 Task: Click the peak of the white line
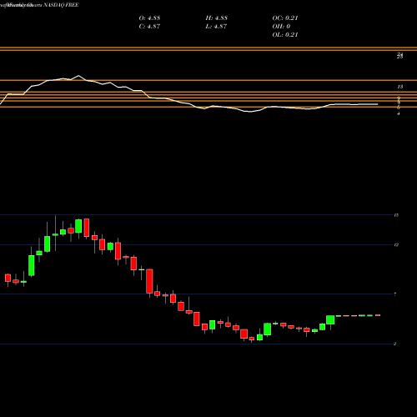point(78,75)
